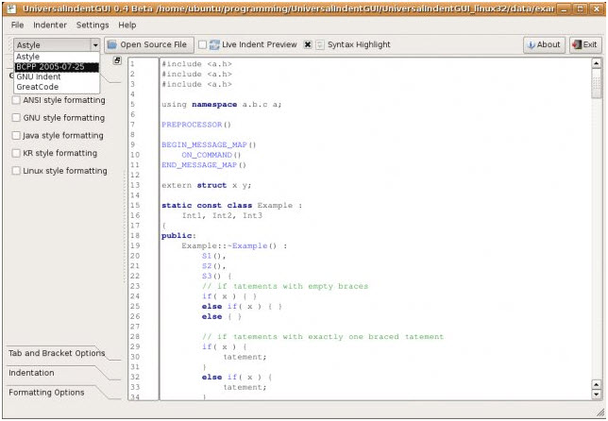Viewport: 608px width, 421px height.
Task: Open the Indenter menu
Action: pos(50,25)
